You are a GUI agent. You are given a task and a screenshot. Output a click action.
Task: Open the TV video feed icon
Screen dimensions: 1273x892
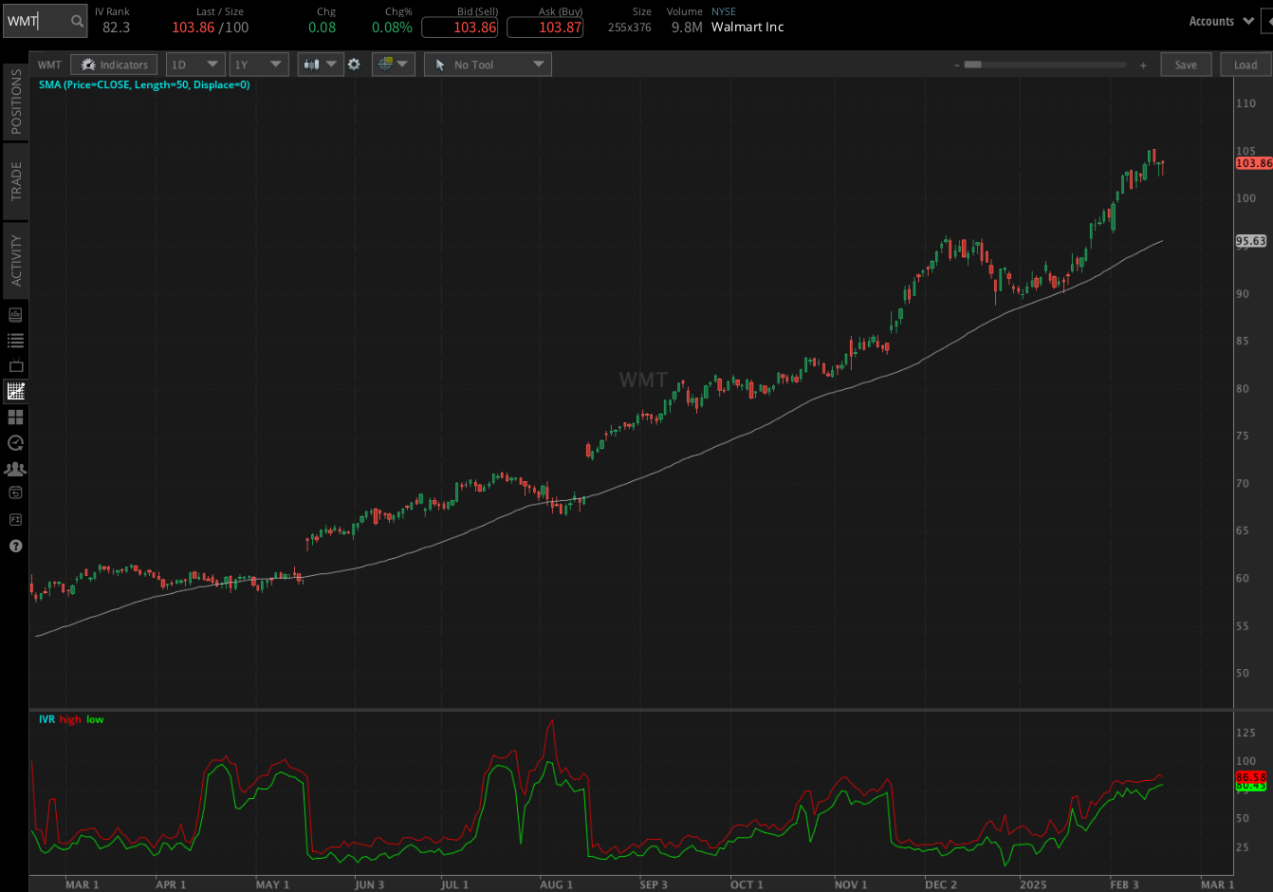(15, 365)
